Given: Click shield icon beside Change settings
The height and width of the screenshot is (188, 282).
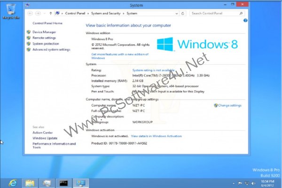Looking at the screenshot, I should click(x=216, y=105).
